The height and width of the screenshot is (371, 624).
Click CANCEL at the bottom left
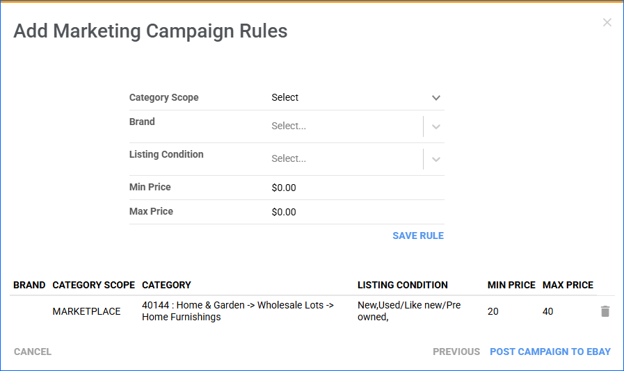coord(33,352)
